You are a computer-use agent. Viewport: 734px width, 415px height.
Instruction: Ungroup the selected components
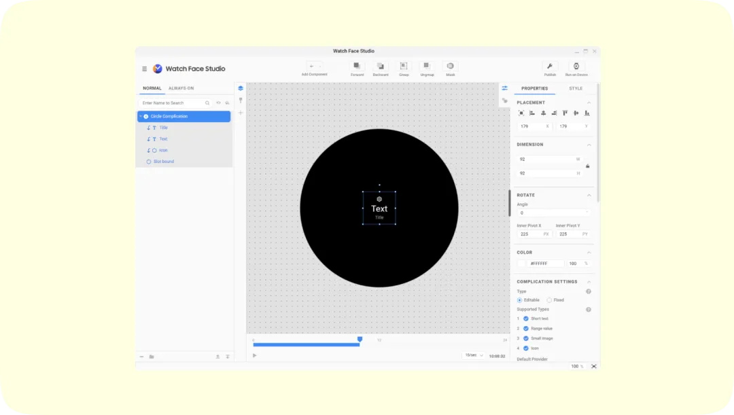[x=427, y=69]
